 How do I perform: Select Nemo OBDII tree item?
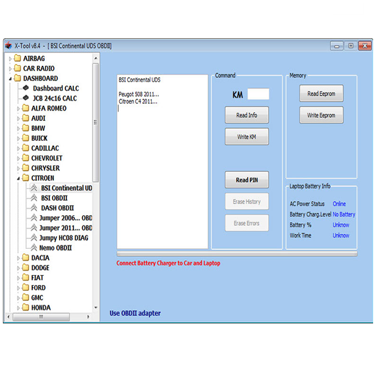[56, 248]
